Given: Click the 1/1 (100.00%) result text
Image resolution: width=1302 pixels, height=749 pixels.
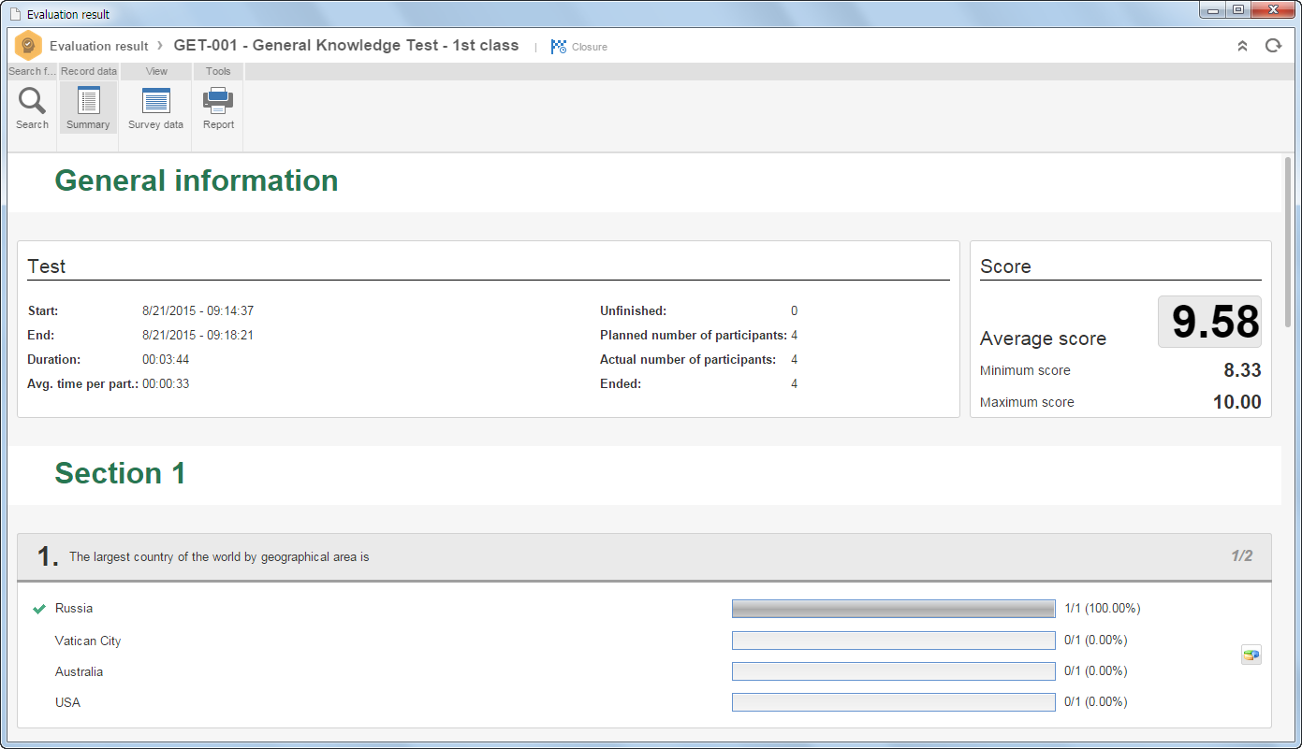Looking at the screenshot, I should [x=1103, y=609].
